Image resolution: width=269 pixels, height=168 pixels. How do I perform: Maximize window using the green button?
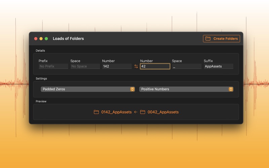(x=46, y=39)
